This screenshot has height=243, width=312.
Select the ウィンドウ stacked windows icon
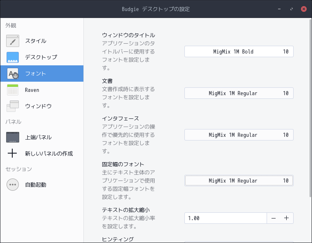(x=13, y=106)
